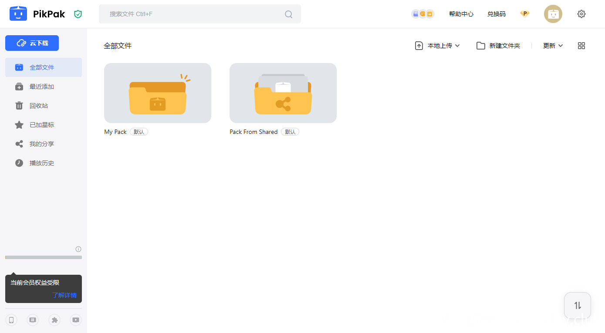The image size is (605, 333).
Task: Open the Pack From Shared folder thumbnail
Action: (x=283, y=93)
